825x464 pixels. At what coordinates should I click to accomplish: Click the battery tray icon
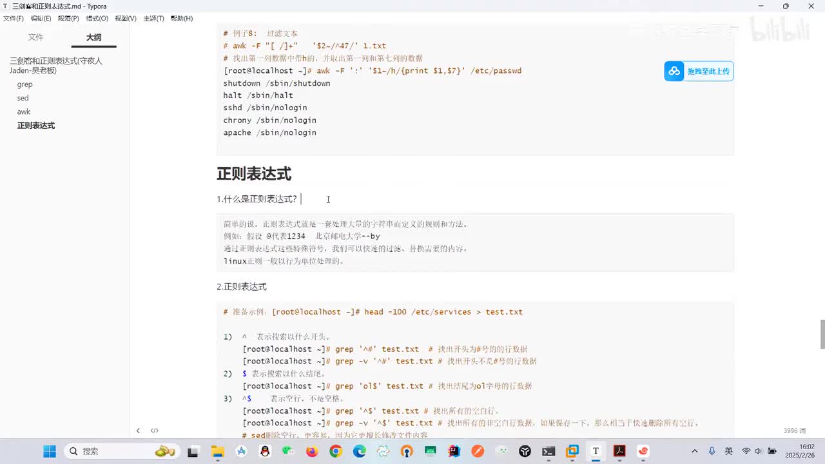[772, 451]
